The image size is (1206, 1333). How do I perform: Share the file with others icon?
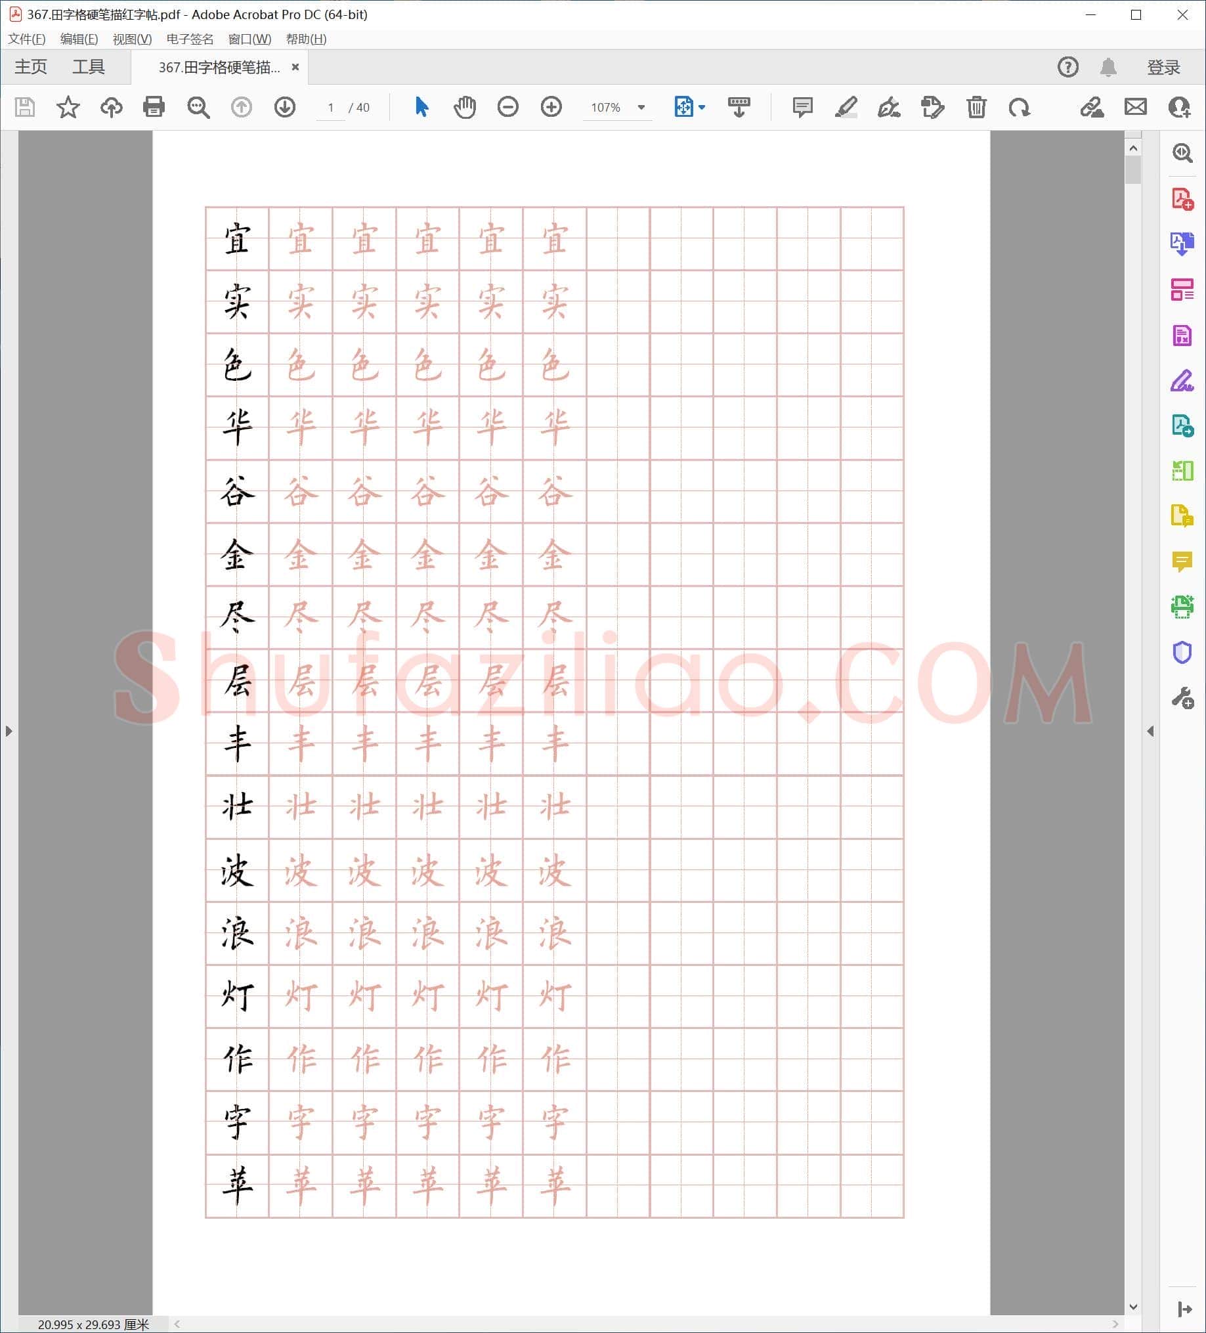coord(1180,107)
